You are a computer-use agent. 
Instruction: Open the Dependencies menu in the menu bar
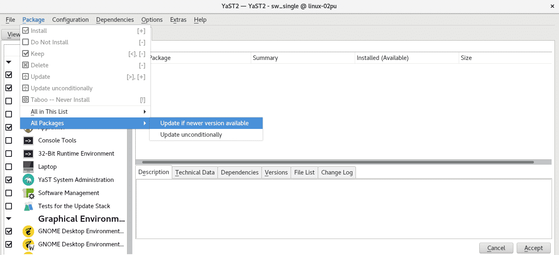point(115,20)
